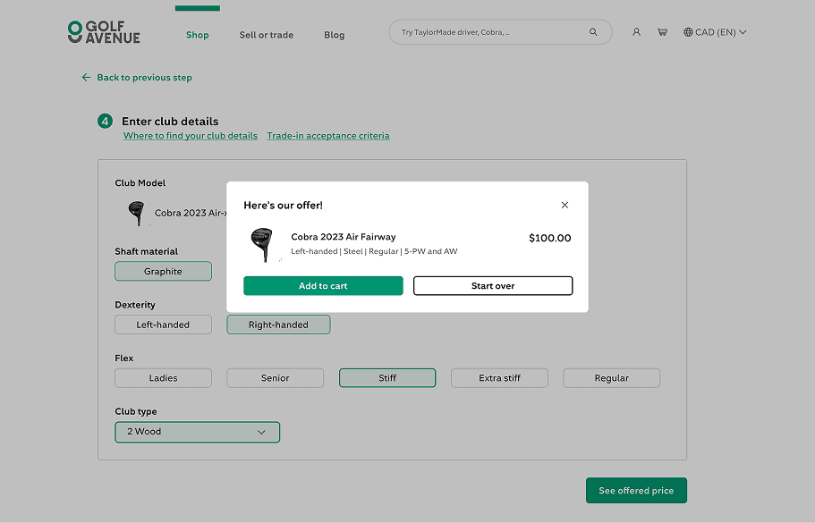Click the product search field
The width and height of the screenshot is (815, 523).
500,32
